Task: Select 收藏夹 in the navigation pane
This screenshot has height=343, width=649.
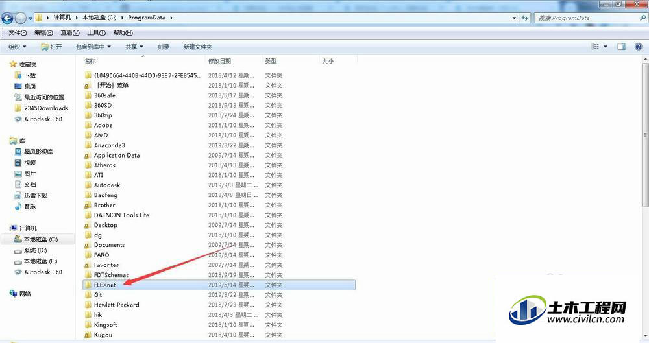Action: [28, 64]
